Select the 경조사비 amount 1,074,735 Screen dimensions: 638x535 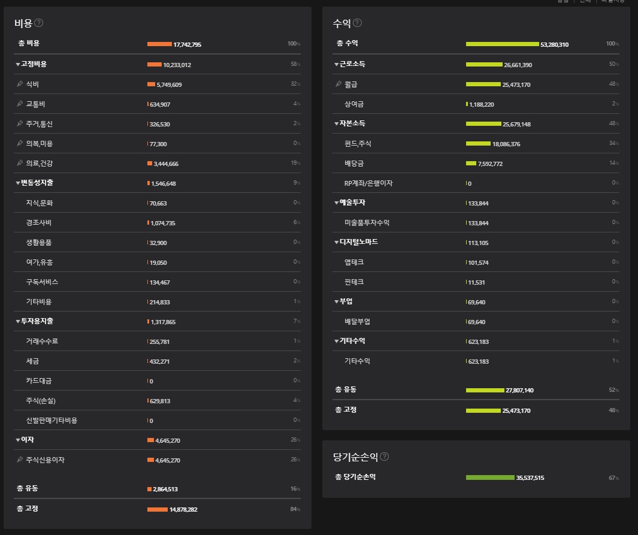[x=163, y=223]
